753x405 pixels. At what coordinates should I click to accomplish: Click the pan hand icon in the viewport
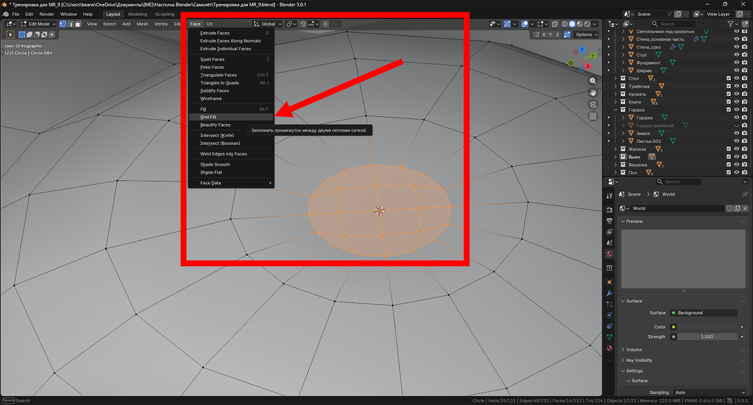coord(593,93)
